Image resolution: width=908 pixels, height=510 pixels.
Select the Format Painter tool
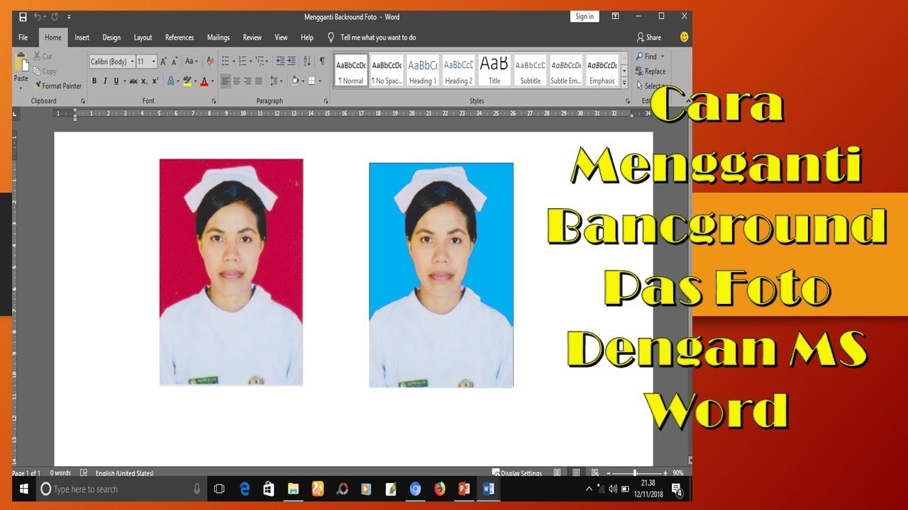58,86
